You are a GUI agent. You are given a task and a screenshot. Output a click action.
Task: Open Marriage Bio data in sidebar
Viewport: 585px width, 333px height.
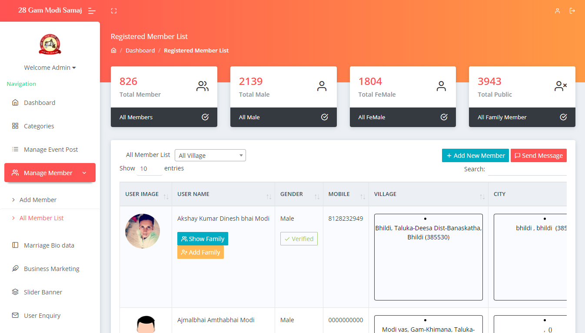pos(49,245)
